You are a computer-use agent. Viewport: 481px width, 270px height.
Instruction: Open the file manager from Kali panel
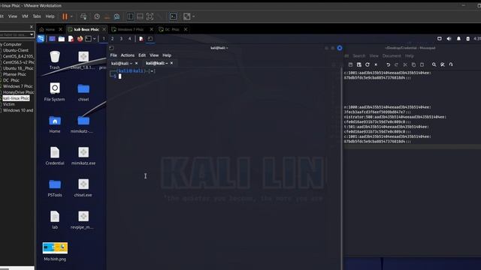(62, 38)
